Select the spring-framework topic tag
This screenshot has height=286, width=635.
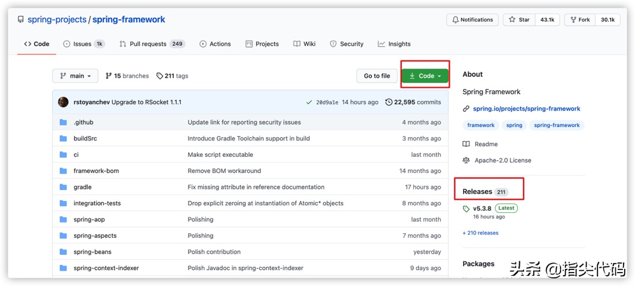pos(557,125)
